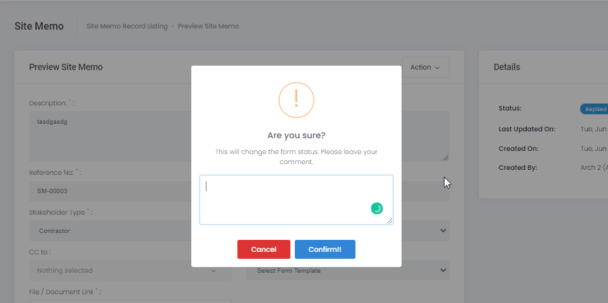Select the Reference No field SM-00003
The width and height of the screenshot is (608, 303).
(107, 191)
